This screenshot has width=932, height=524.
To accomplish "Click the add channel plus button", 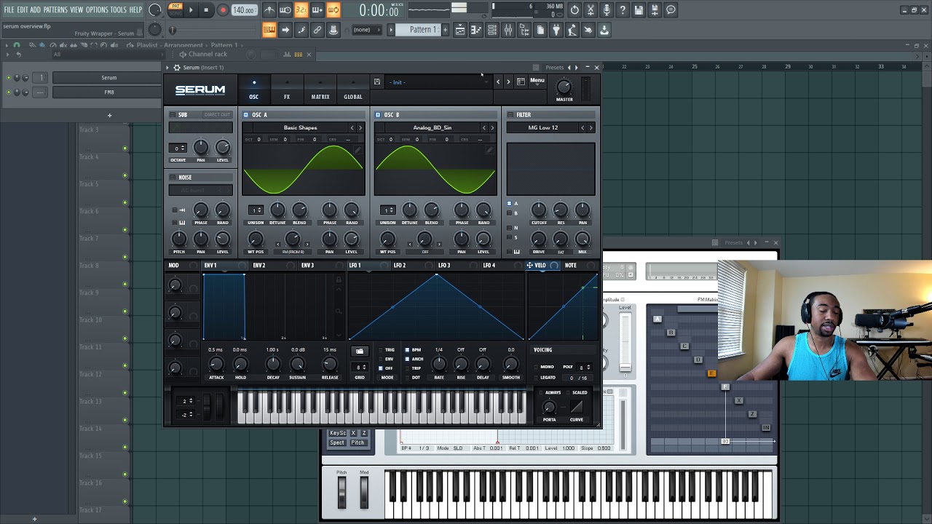I will click(110, 115).
